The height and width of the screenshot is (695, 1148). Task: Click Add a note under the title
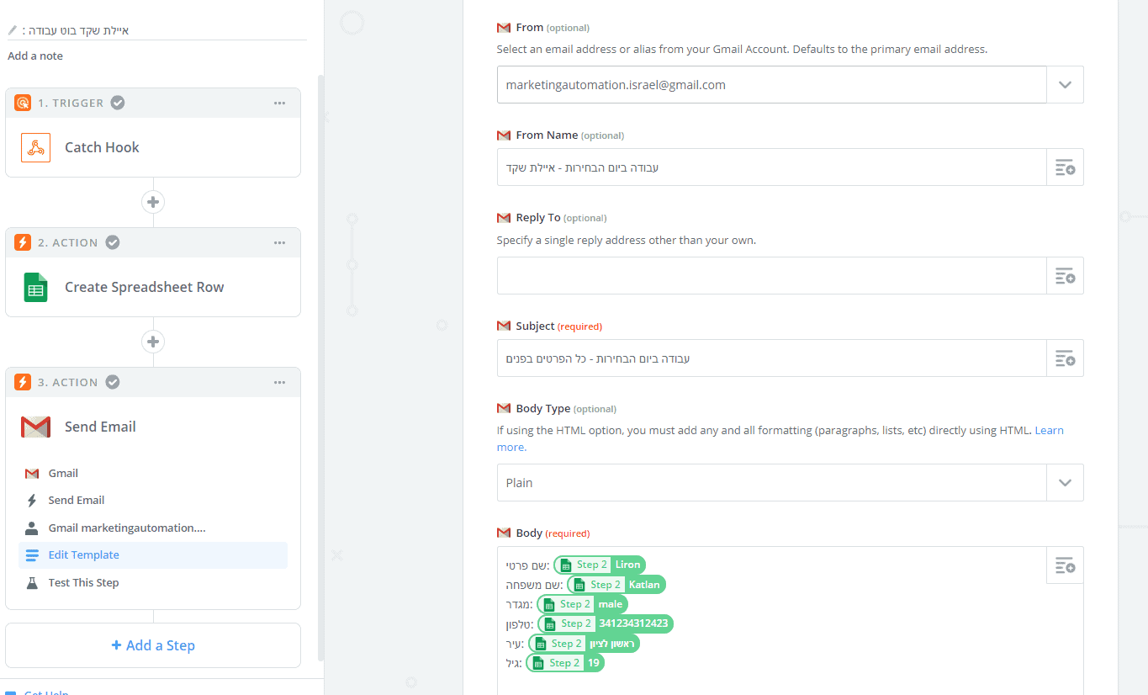[x=35, y=56]
